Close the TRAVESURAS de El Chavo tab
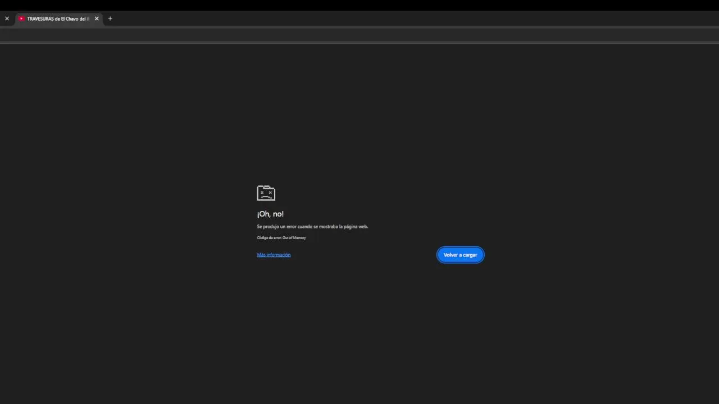The width and height of the screenshot is (719, 404). click(97, 19)
